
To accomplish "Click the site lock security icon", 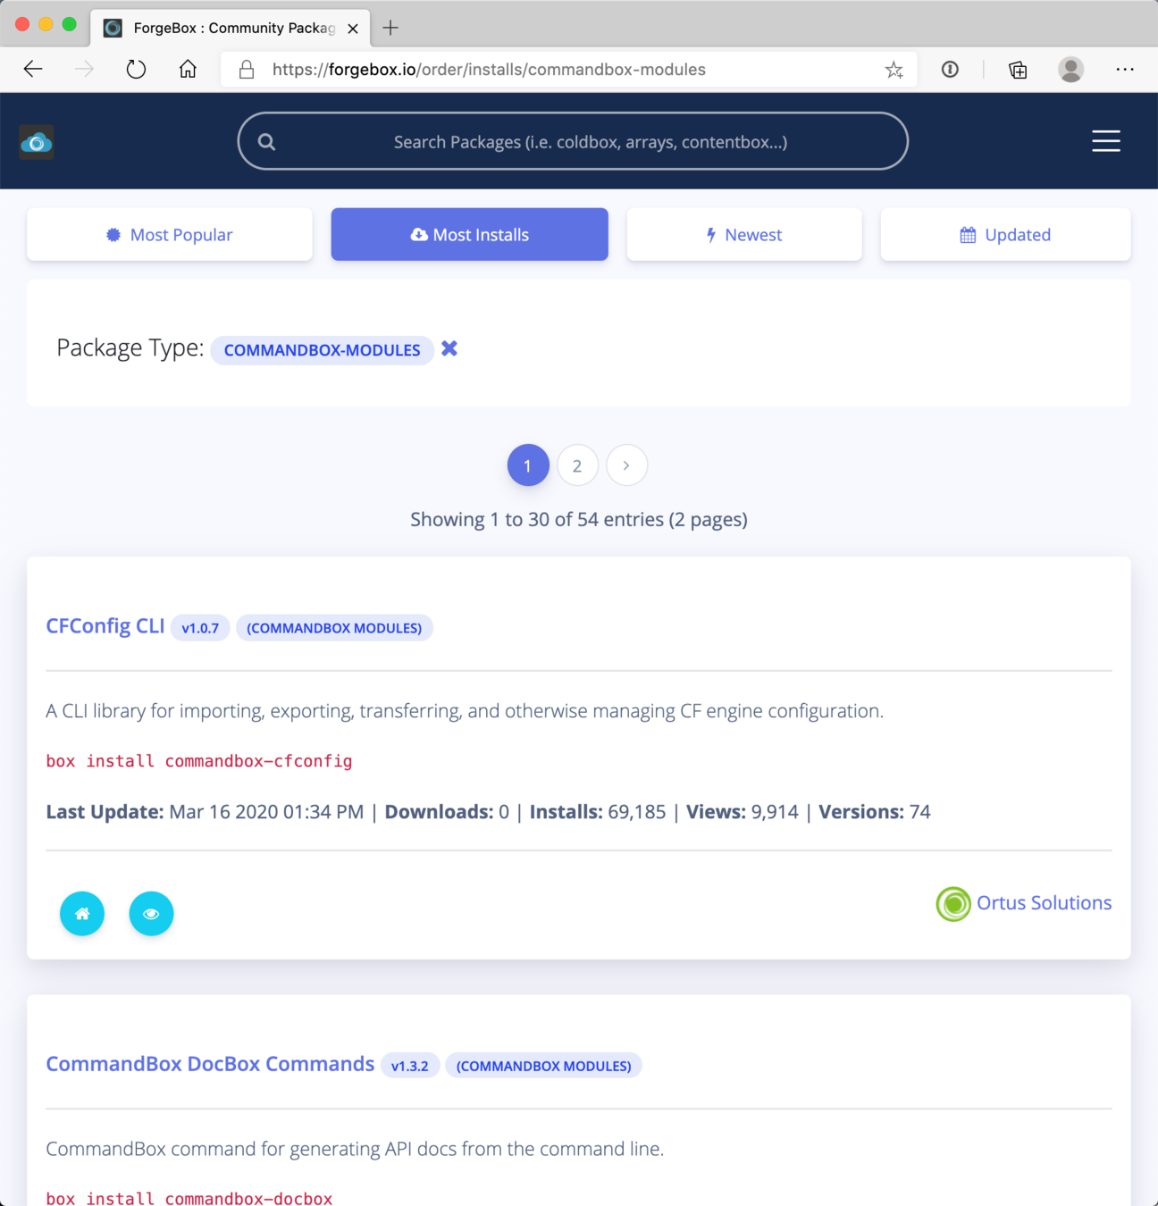I will pyautogui.click(x=247, y=70).
